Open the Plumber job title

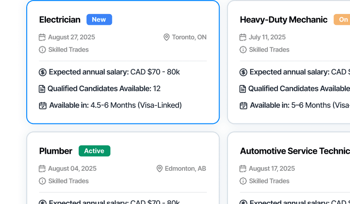56,151
